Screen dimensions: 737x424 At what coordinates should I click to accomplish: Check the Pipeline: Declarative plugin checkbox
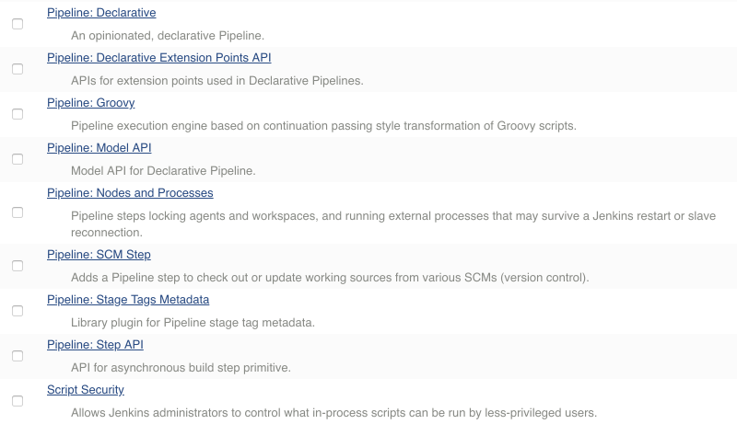18,24
